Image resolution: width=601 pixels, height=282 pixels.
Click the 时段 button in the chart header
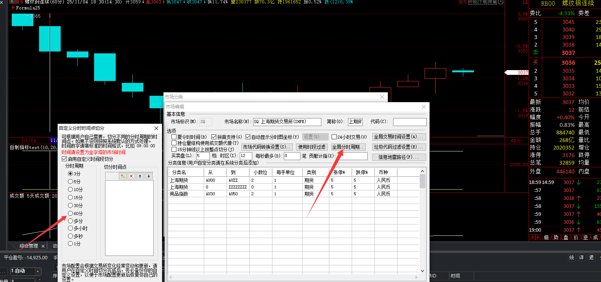tap(472, 2)
